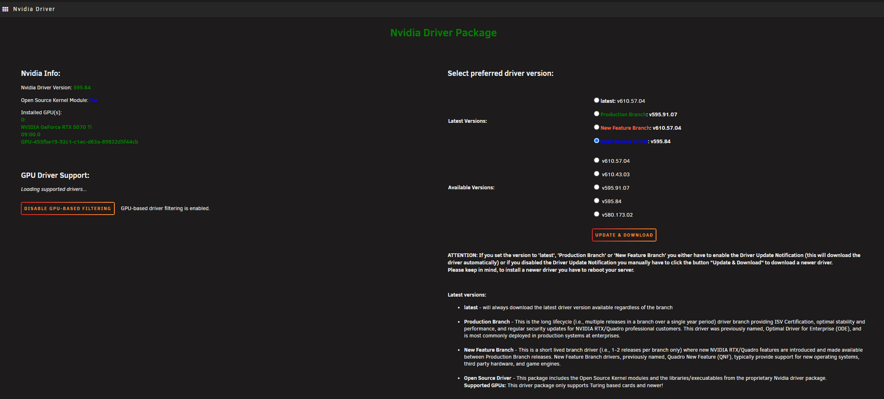Viewport: 884px width, 399px height.
Task: Click the "Latest Versions:" label beside the branch radios
Action: click(467, 121)
